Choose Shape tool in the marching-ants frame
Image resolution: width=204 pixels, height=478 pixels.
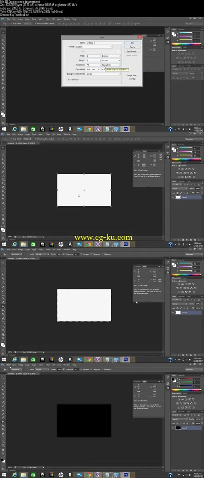coord(3,330)
